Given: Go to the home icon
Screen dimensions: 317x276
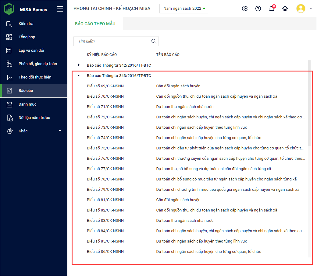Looking at the screenshot, I should tap(285, 9).
